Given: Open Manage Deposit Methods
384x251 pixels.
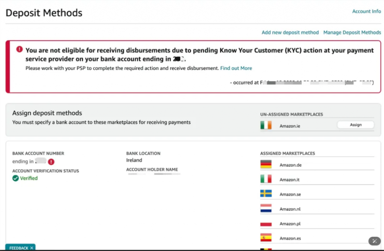Looking at the screenshot, I should (352, 32).
